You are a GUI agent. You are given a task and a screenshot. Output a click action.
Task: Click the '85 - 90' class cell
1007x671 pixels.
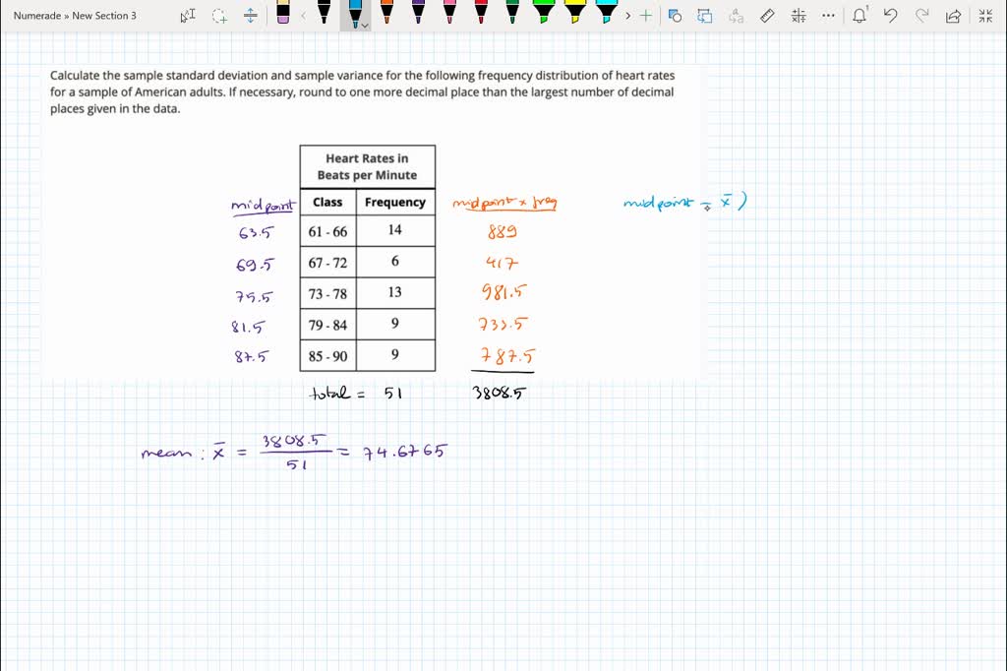click(x=327, y=356)
